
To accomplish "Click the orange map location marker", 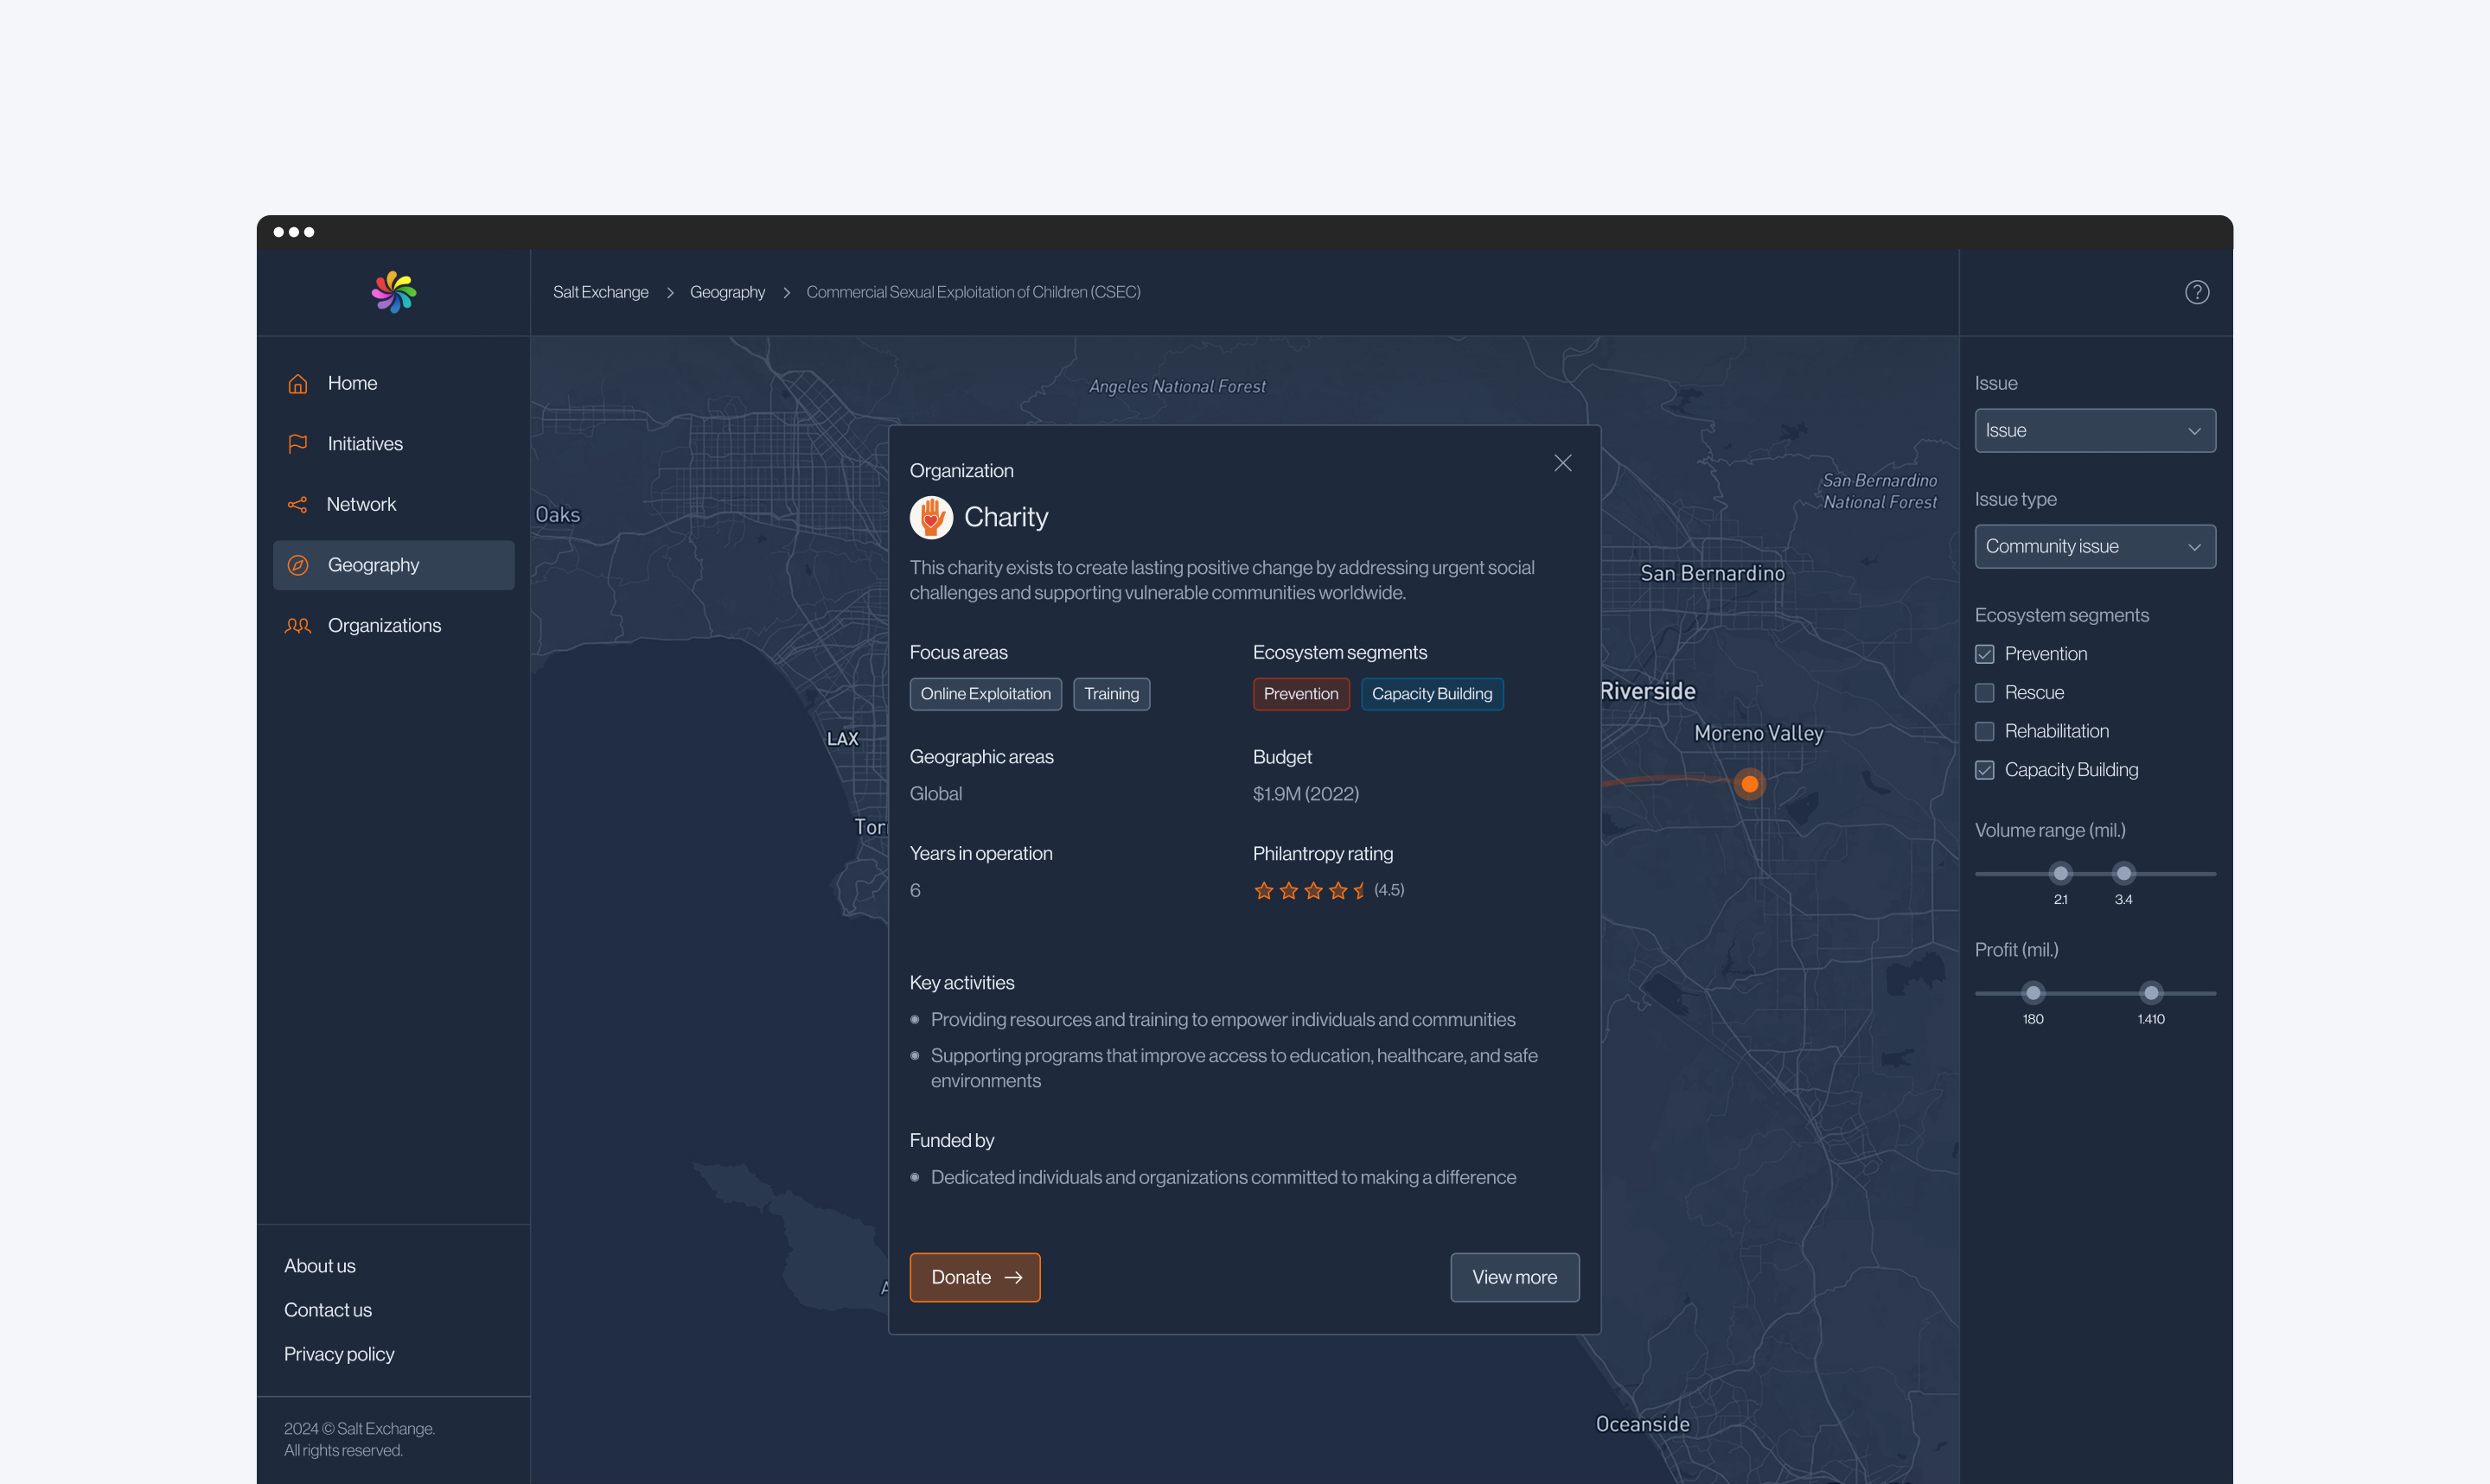I will (x=1749, y=784).
